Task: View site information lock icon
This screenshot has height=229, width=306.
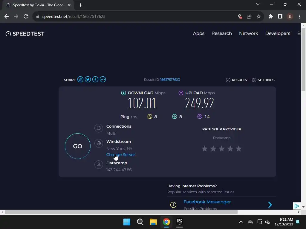Action: pos(38,17)
